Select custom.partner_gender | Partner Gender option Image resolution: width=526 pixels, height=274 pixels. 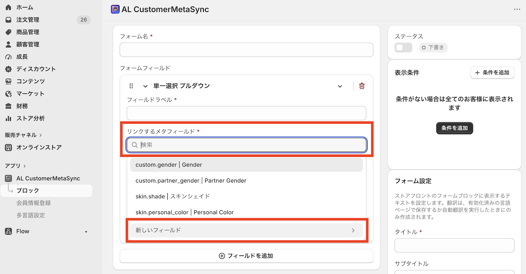[247, 181]
